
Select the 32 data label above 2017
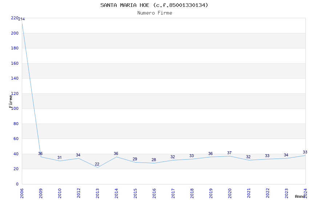173,157
